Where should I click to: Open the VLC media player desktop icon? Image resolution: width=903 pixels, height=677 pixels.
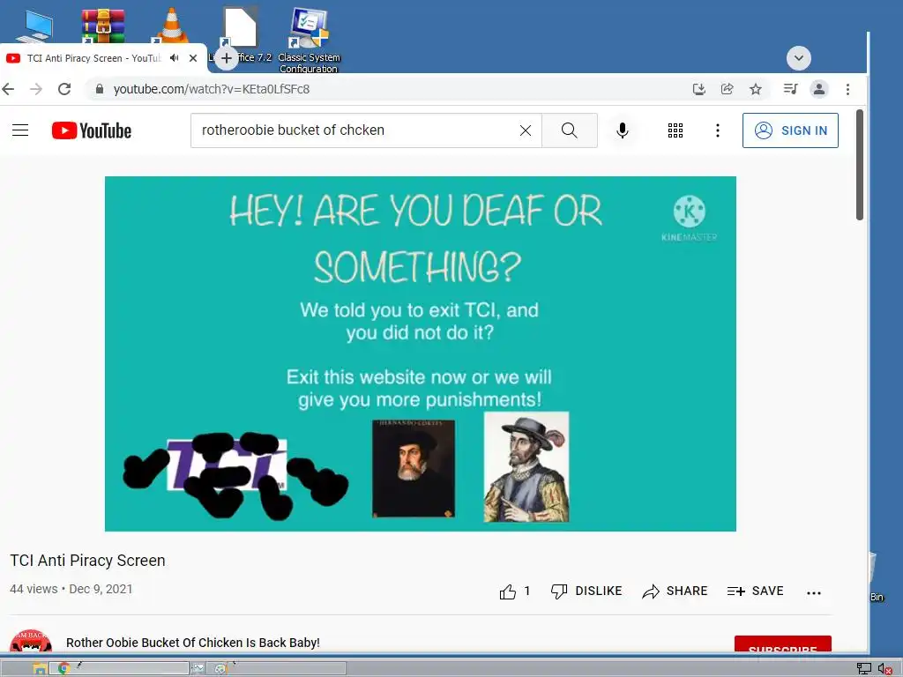[x=171, y=24]
